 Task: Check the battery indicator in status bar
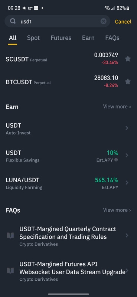[128, 8]
